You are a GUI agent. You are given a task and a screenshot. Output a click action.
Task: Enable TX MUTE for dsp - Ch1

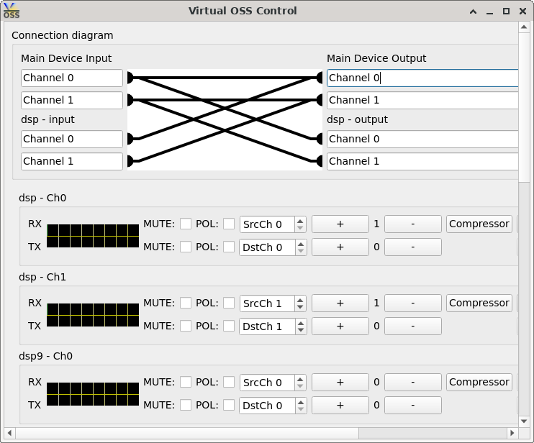(186, 326)
